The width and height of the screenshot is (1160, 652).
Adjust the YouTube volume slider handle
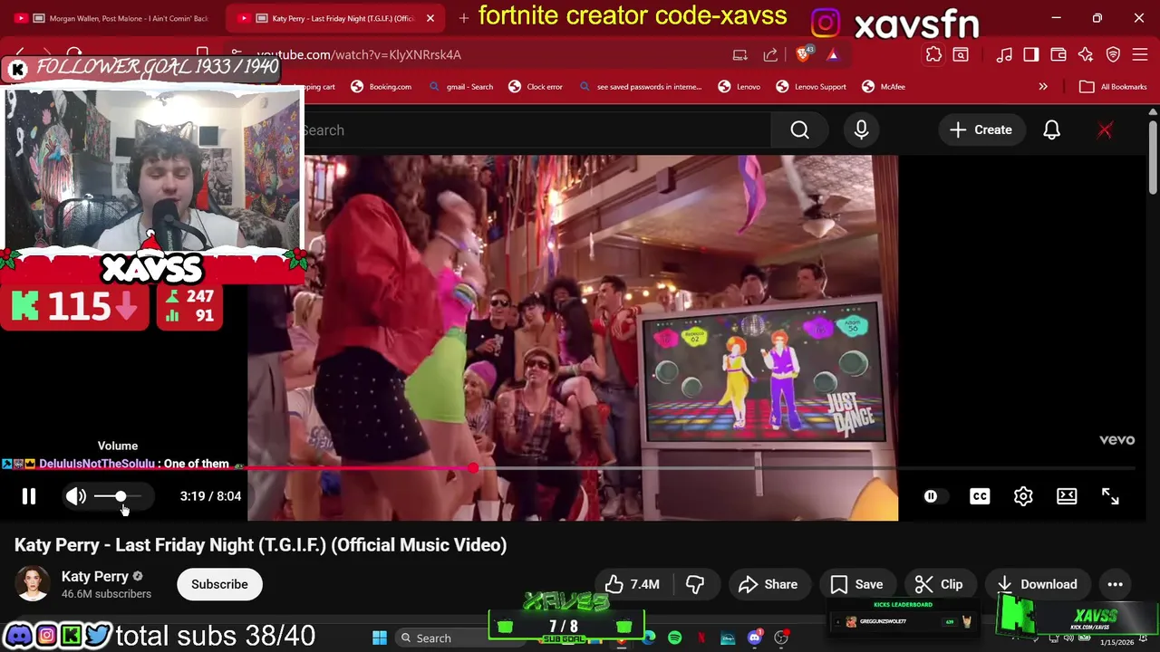pos(121,496)
